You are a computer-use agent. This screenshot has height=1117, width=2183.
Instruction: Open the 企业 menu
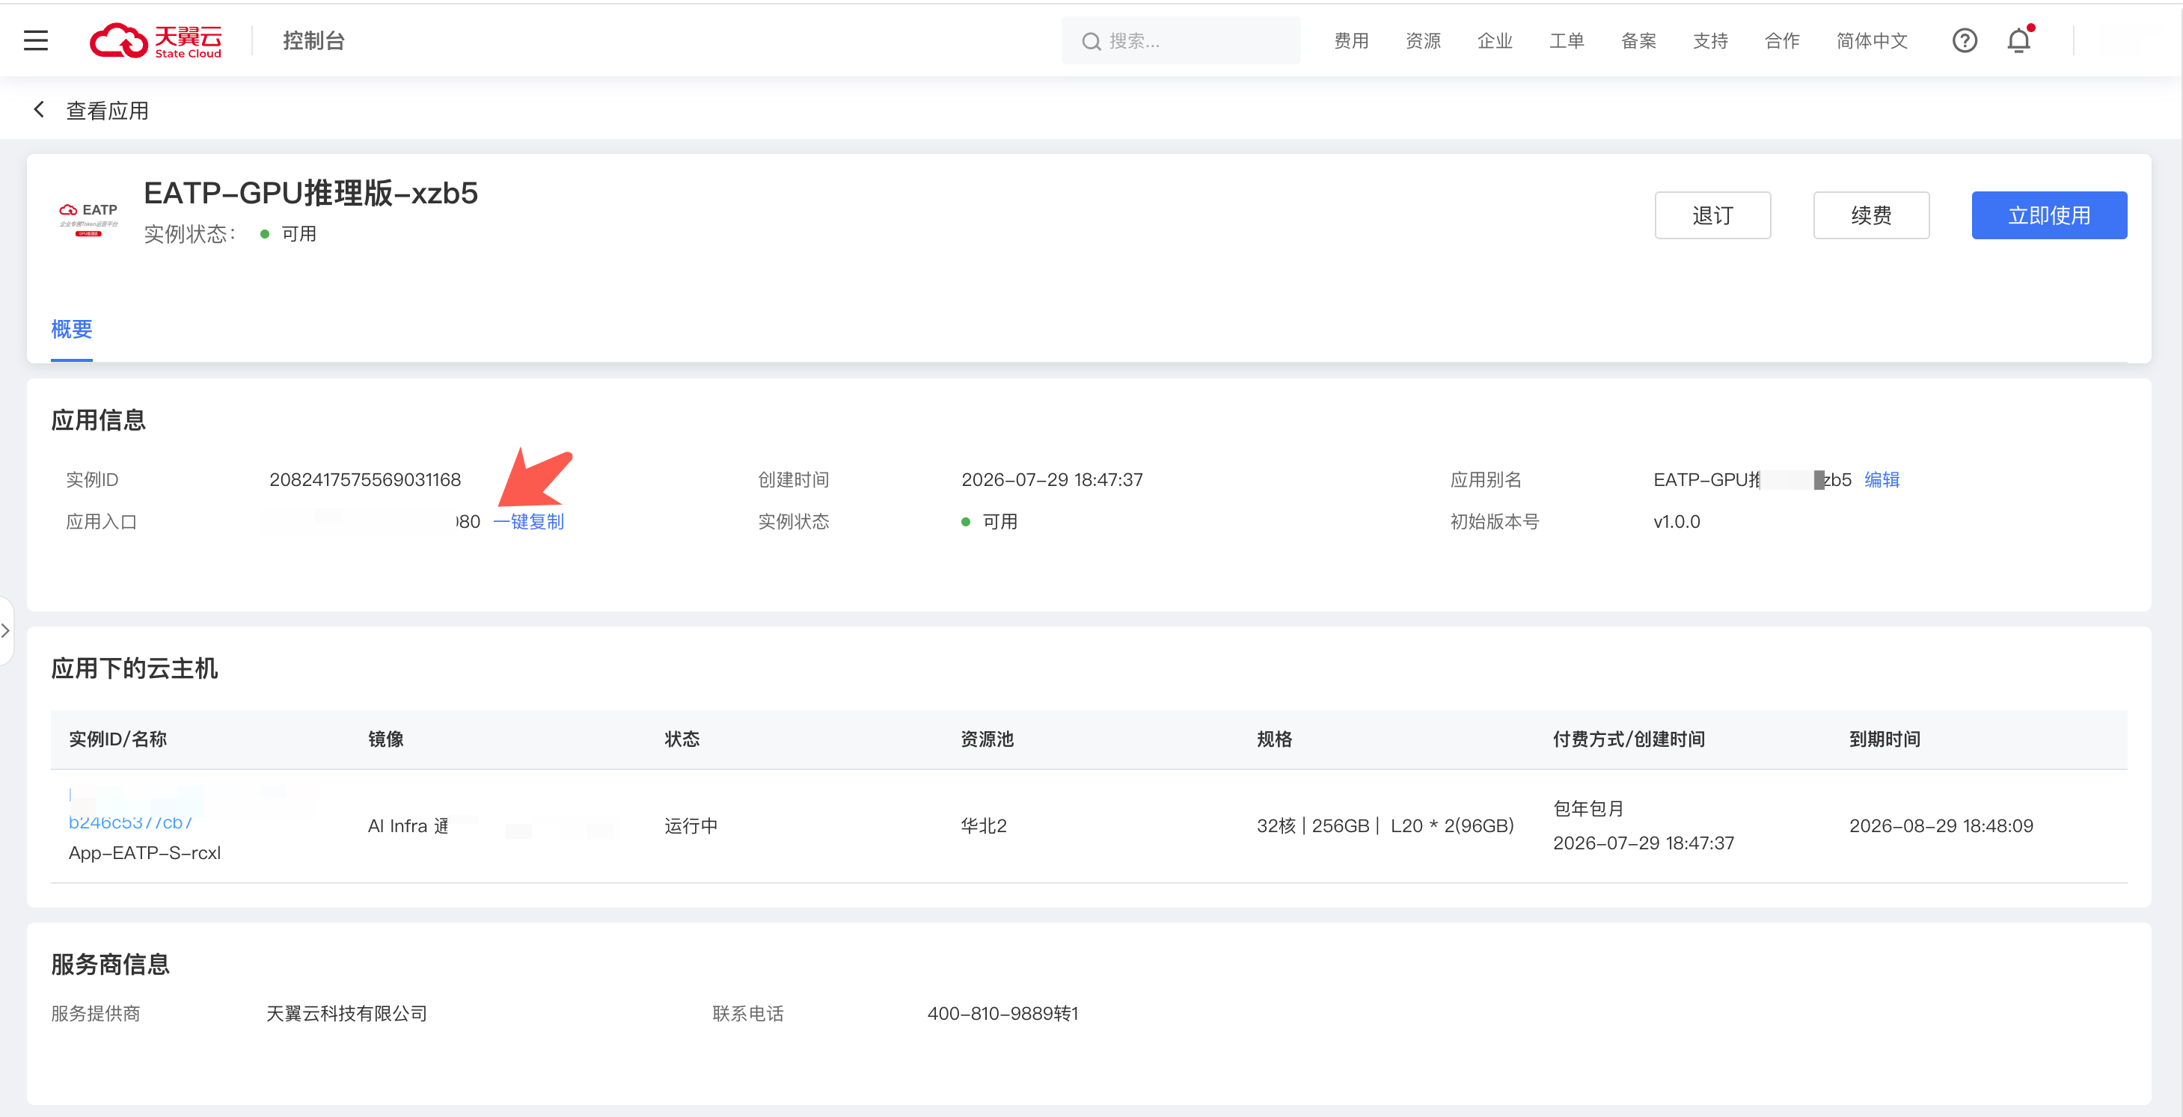[x=1495, y=40]
